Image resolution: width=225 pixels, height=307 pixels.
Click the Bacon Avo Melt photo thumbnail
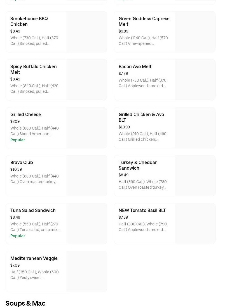point(195,80)
